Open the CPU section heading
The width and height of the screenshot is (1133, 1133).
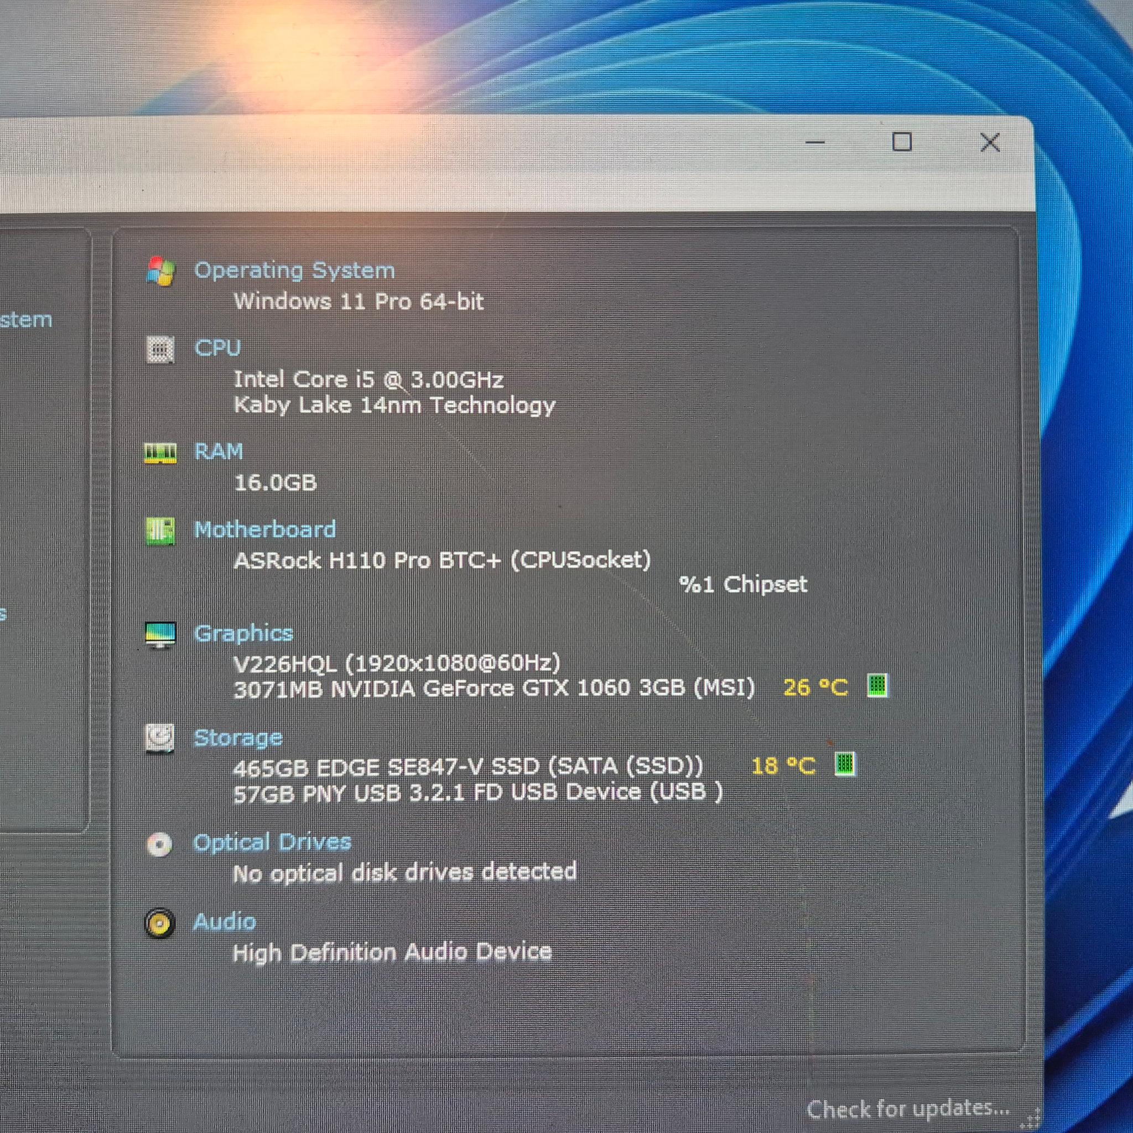point(217,348)
